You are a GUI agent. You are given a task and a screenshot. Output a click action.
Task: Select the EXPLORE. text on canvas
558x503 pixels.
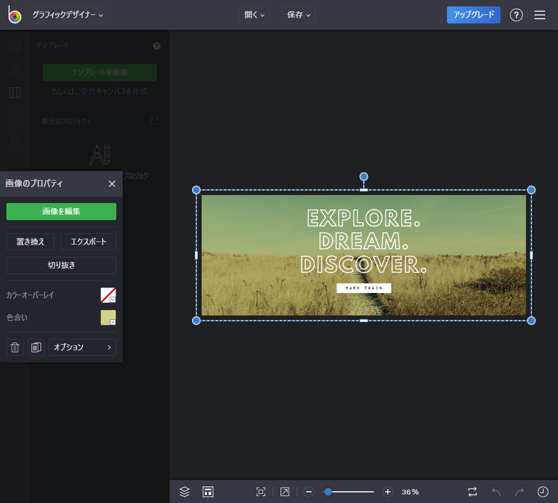[x=364, y=218]
